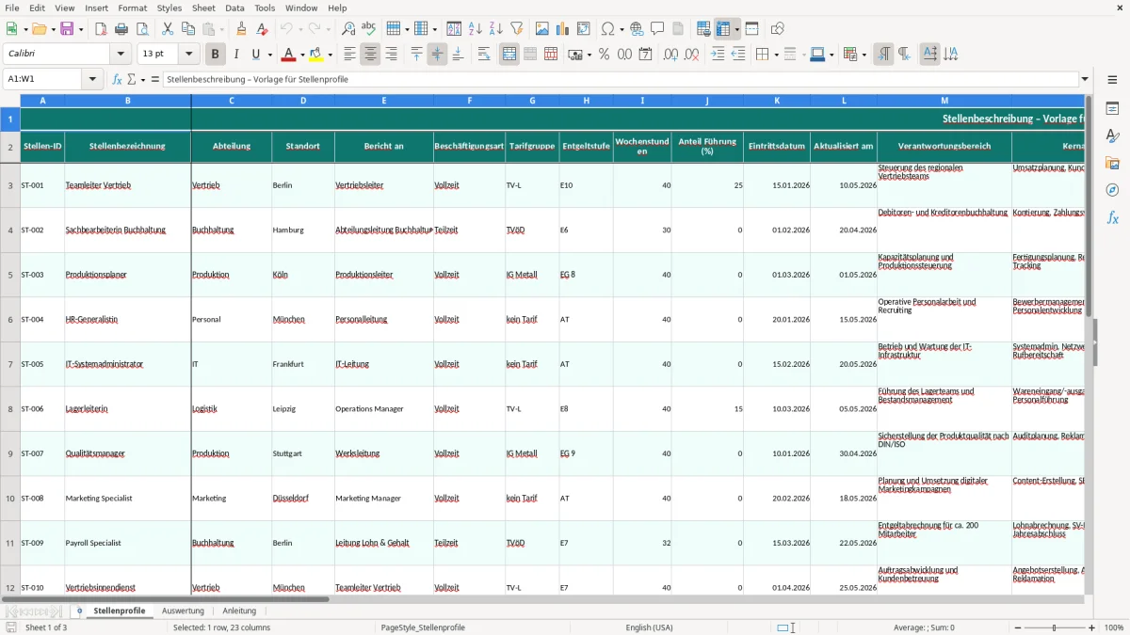This screenshot has width=1130, height=635.
Task: Open the sidebar Gallery icon
Action: tap(1112, 164)
